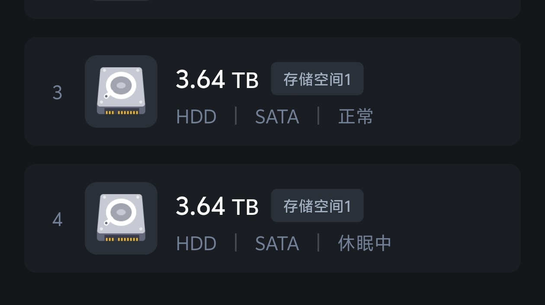
Task: Click the SATA label on disk 4
Action: (277, 244)
